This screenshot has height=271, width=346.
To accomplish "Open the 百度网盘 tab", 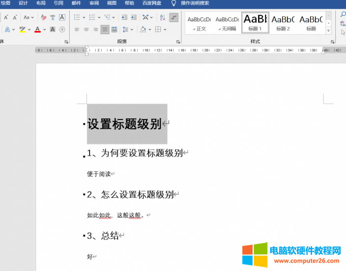I will click(x=152, y=3).
